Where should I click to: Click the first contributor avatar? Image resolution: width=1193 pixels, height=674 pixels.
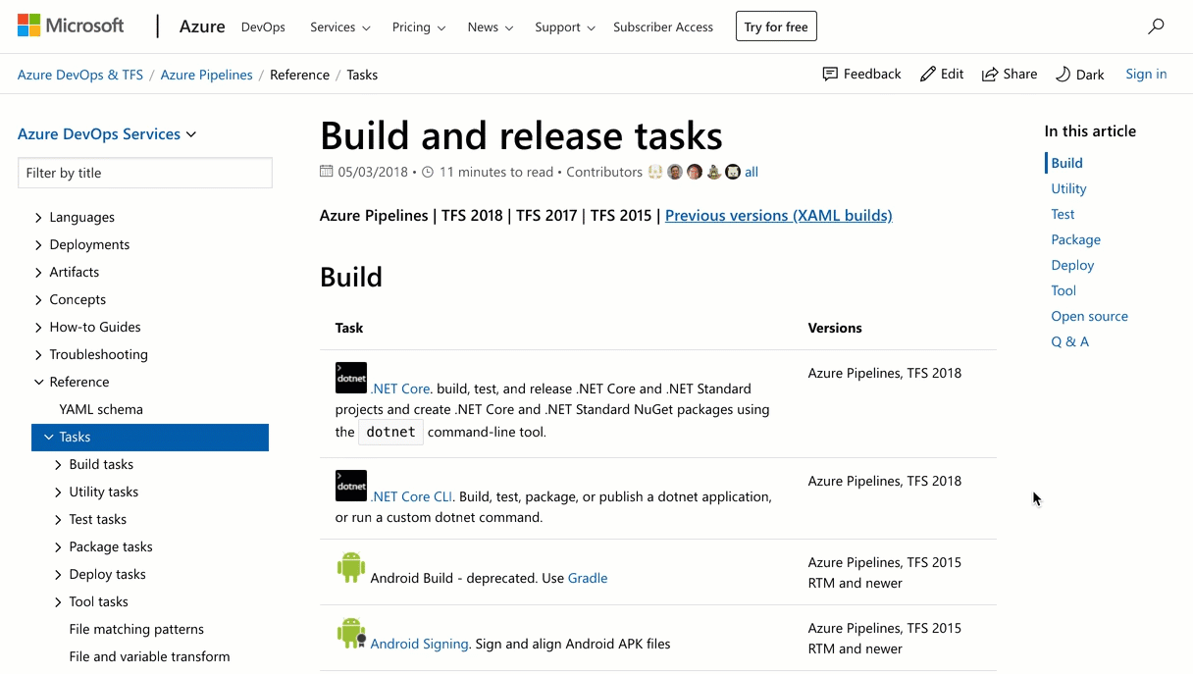pos(654,171)
